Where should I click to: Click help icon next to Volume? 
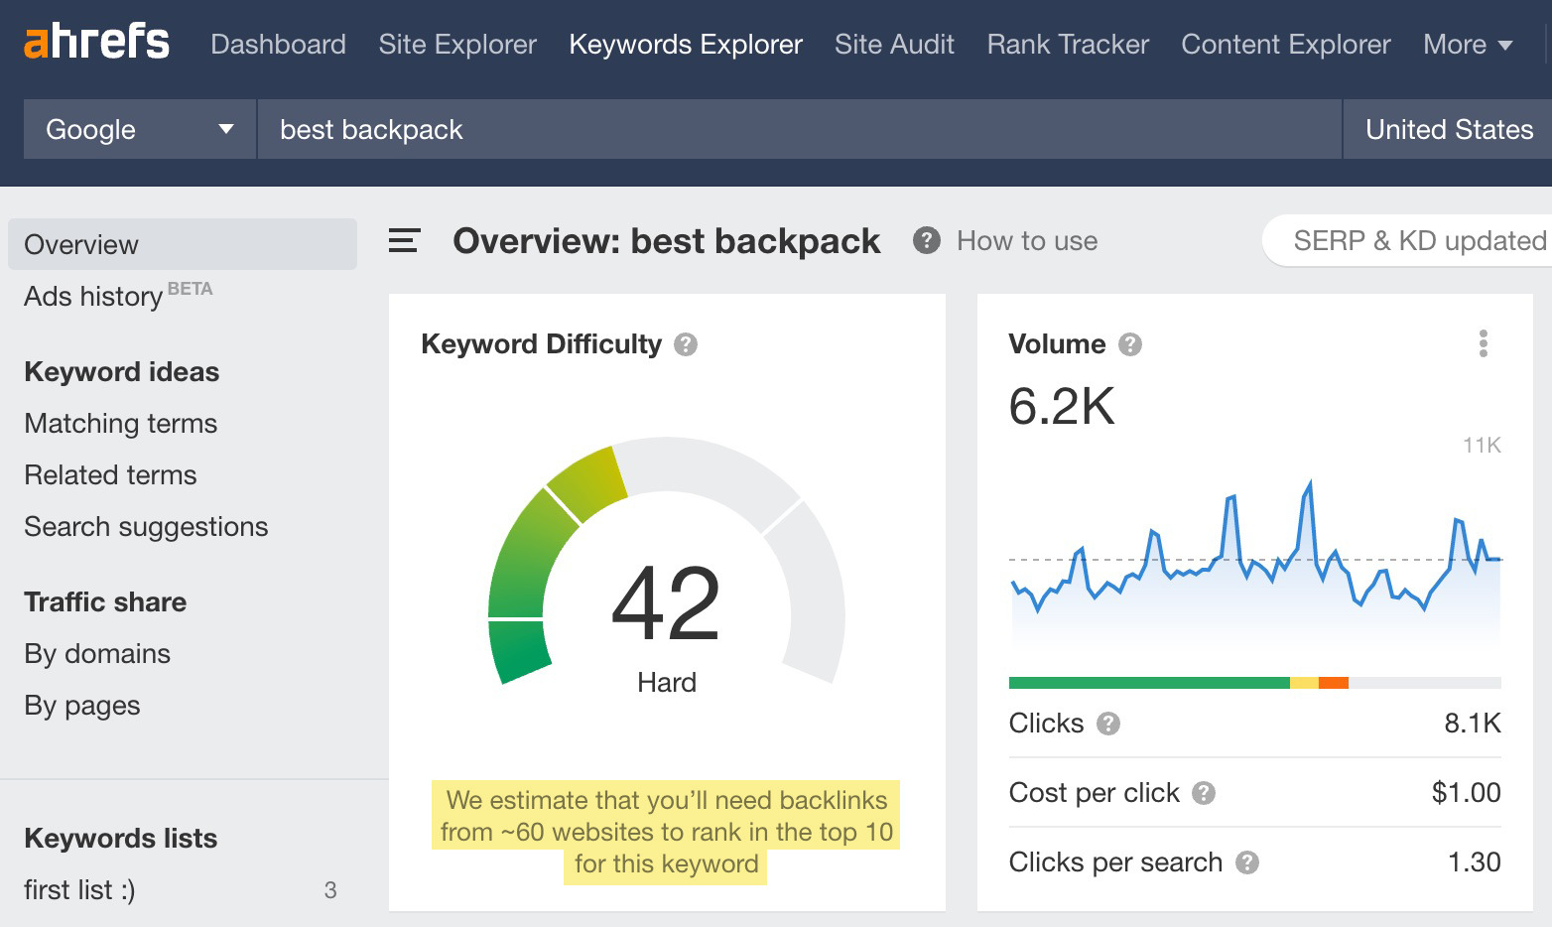(x=1130, y=344)
